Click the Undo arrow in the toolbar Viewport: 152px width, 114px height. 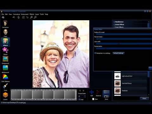pos(14,17)
